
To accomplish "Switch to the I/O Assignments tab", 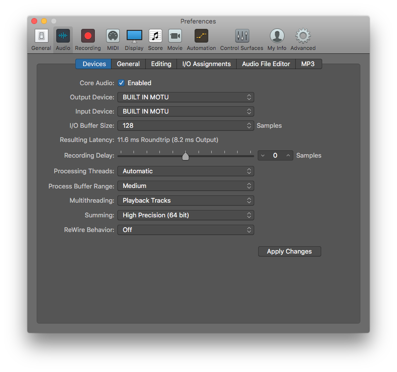I will [x=207, y=64].
